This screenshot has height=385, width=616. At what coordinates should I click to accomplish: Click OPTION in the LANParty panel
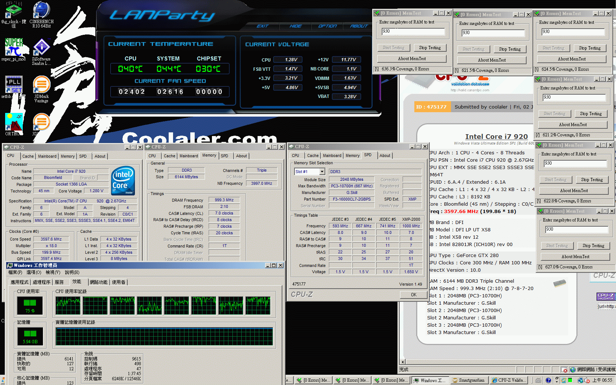point(327,26)
